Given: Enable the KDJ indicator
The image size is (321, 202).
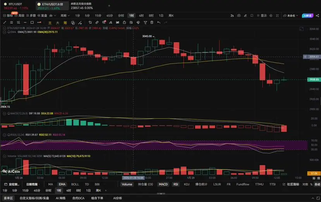Looking at the screenshot, I should pos(187,184).
